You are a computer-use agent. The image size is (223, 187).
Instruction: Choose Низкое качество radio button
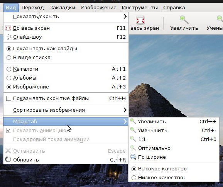(134, 178)
